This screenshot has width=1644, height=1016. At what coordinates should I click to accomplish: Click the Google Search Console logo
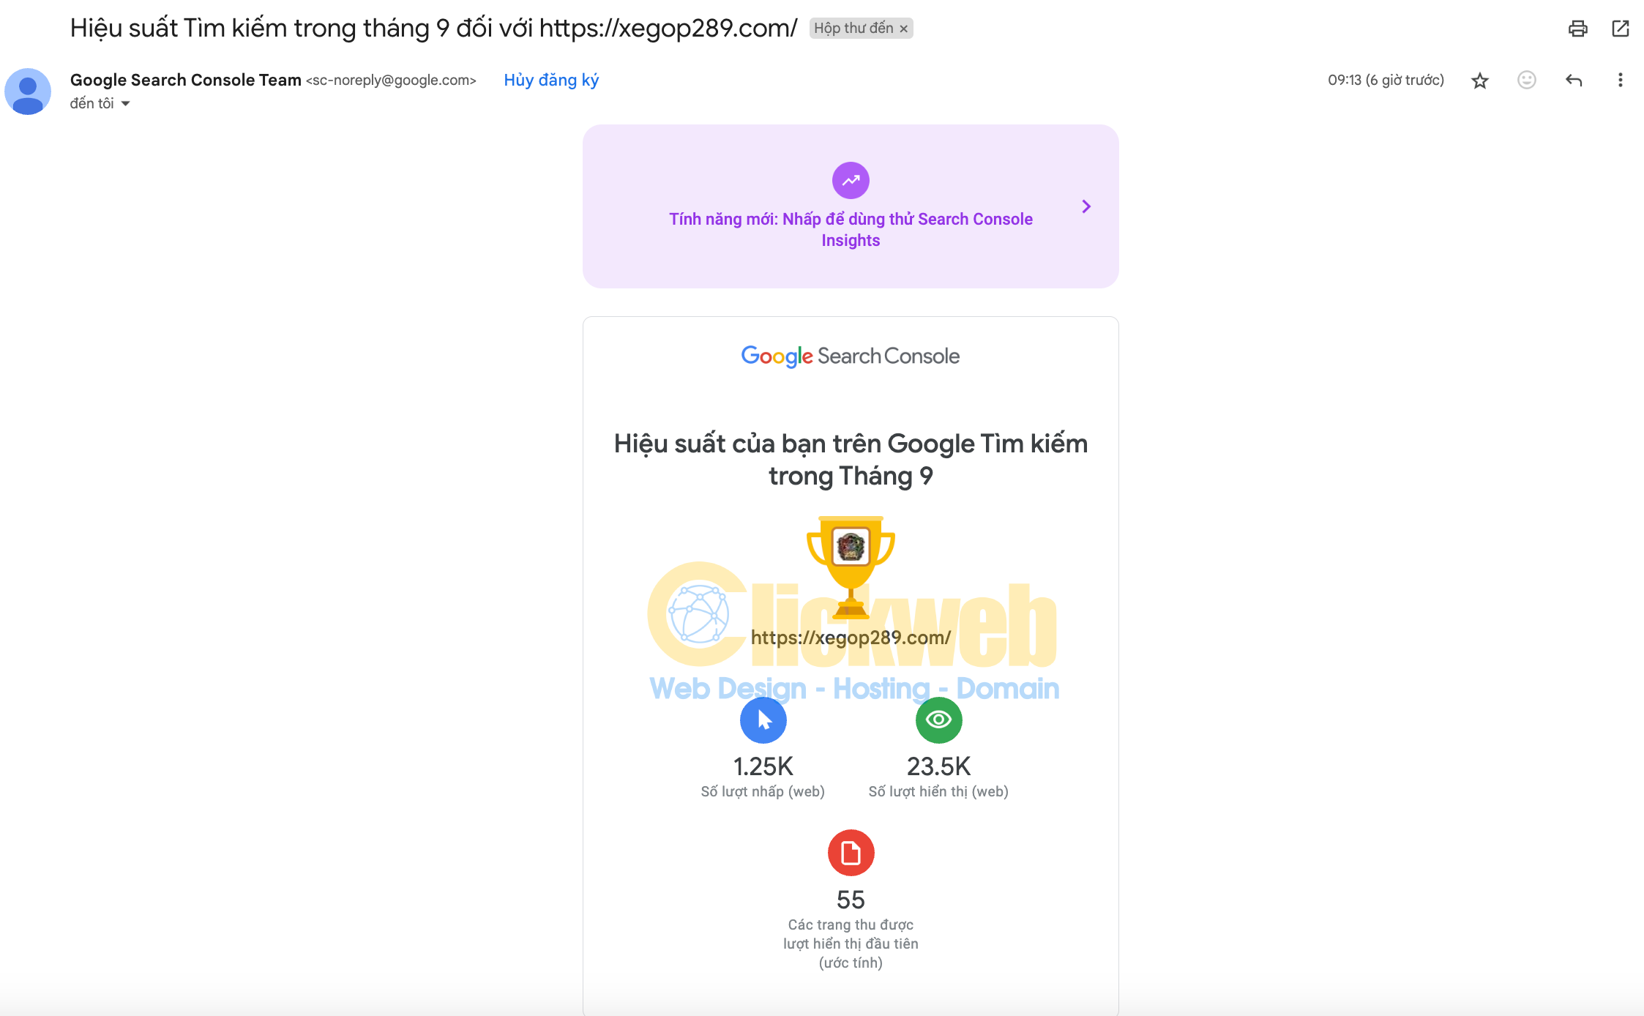point(851,356)
